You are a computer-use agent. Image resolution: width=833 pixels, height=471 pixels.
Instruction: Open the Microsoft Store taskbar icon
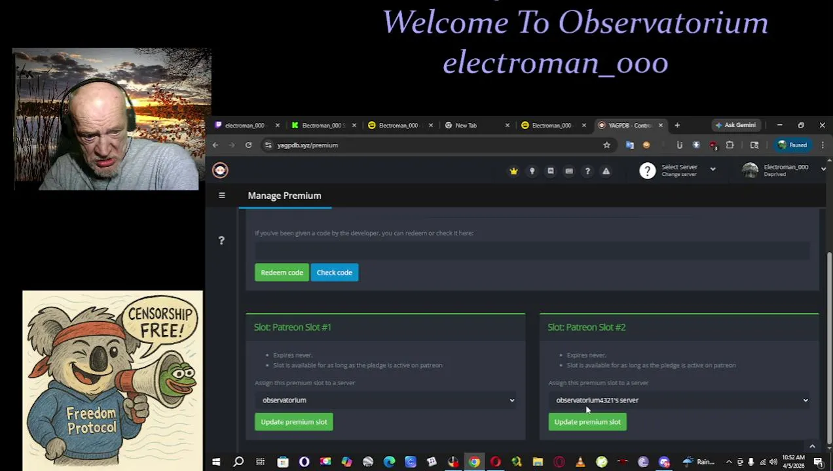[283, 462]
